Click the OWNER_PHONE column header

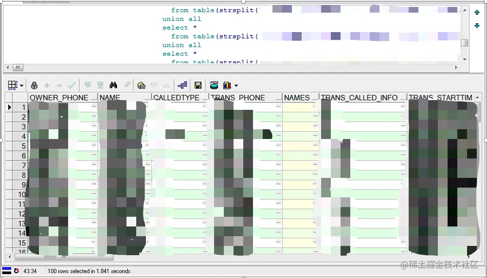(63, 97)
